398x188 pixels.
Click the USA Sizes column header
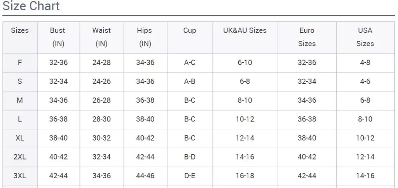365,37
